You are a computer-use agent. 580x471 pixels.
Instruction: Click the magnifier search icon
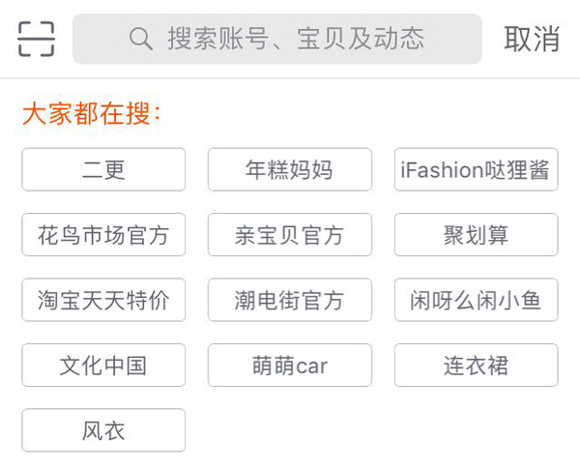(x=141, y=39)
